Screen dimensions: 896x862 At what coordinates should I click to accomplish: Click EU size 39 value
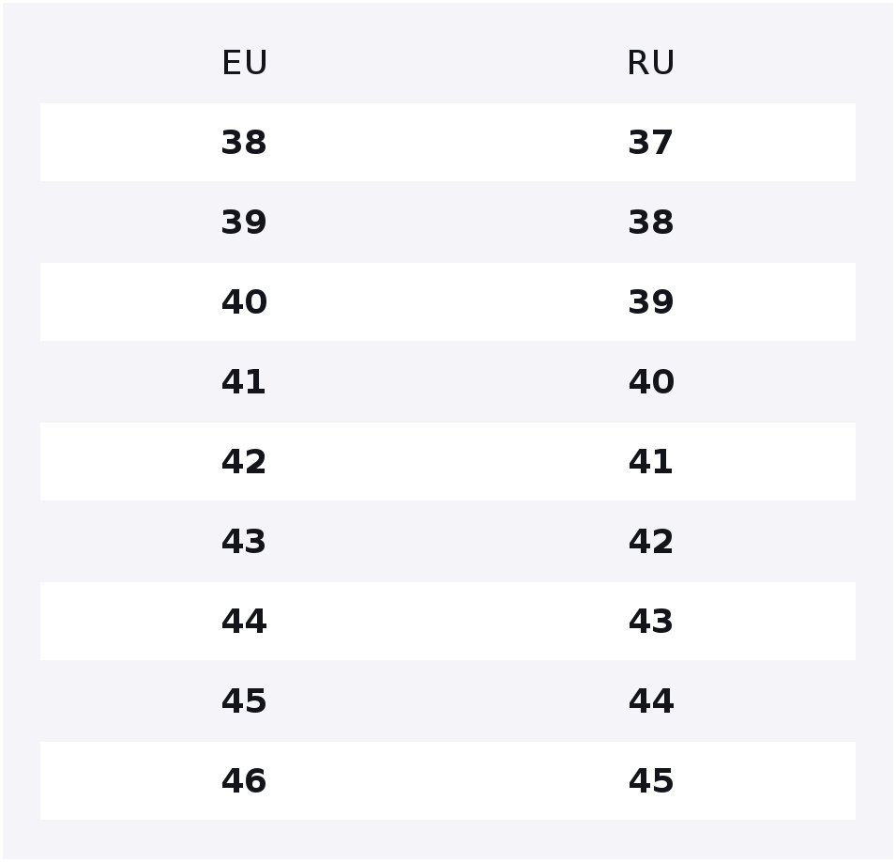[244, 223]
